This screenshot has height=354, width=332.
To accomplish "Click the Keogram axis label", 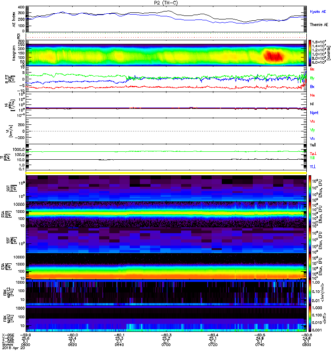I will coord(14,53).
